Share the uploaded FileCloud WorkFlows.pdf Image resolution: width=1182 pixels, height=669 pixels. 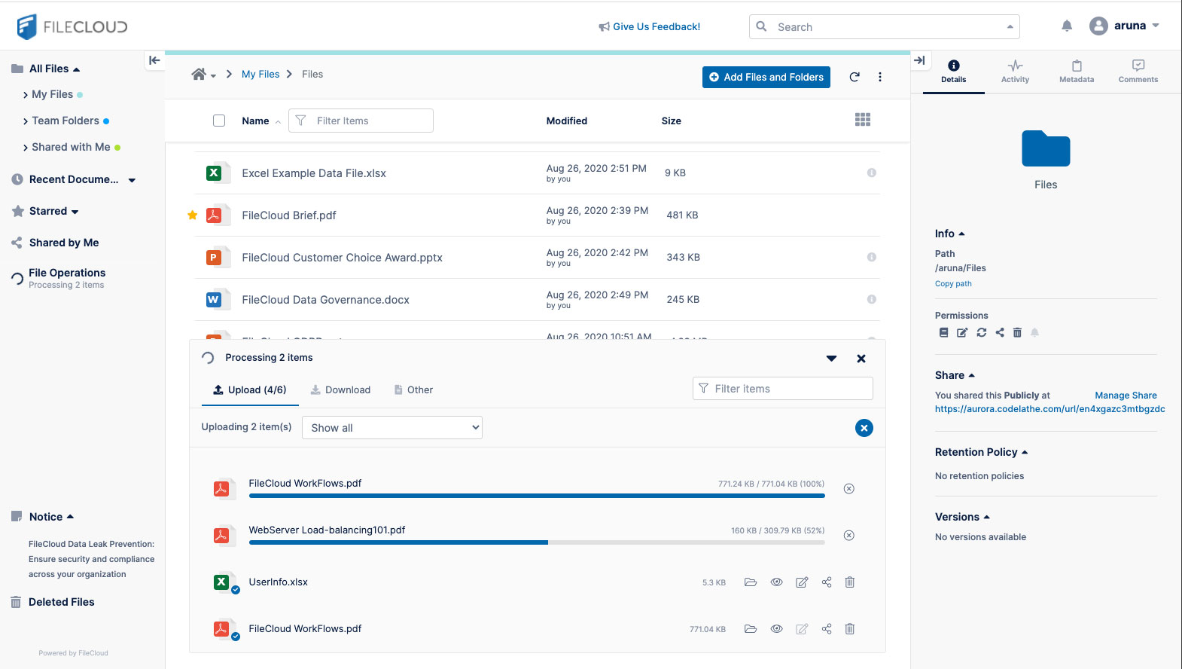coord(827,629)
